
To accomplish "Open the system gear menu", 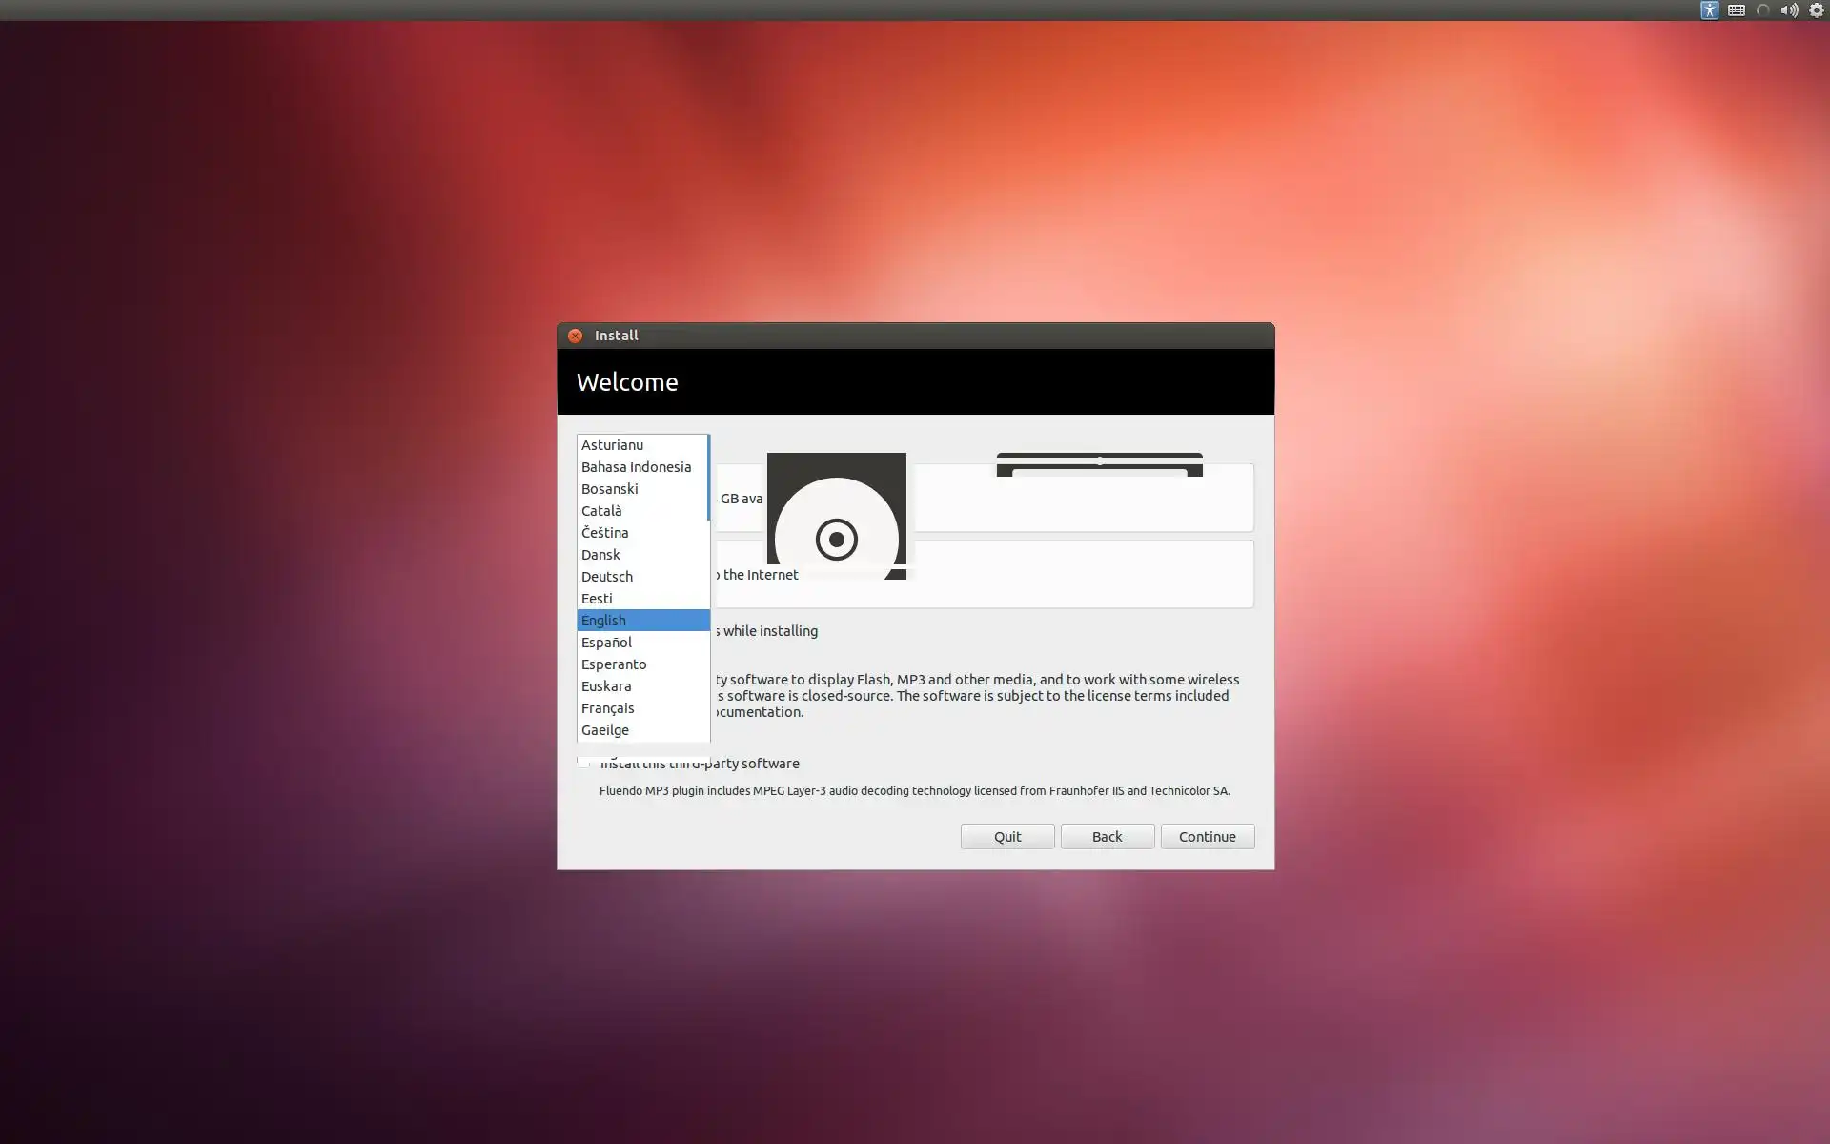I will tap(1817, 10).
